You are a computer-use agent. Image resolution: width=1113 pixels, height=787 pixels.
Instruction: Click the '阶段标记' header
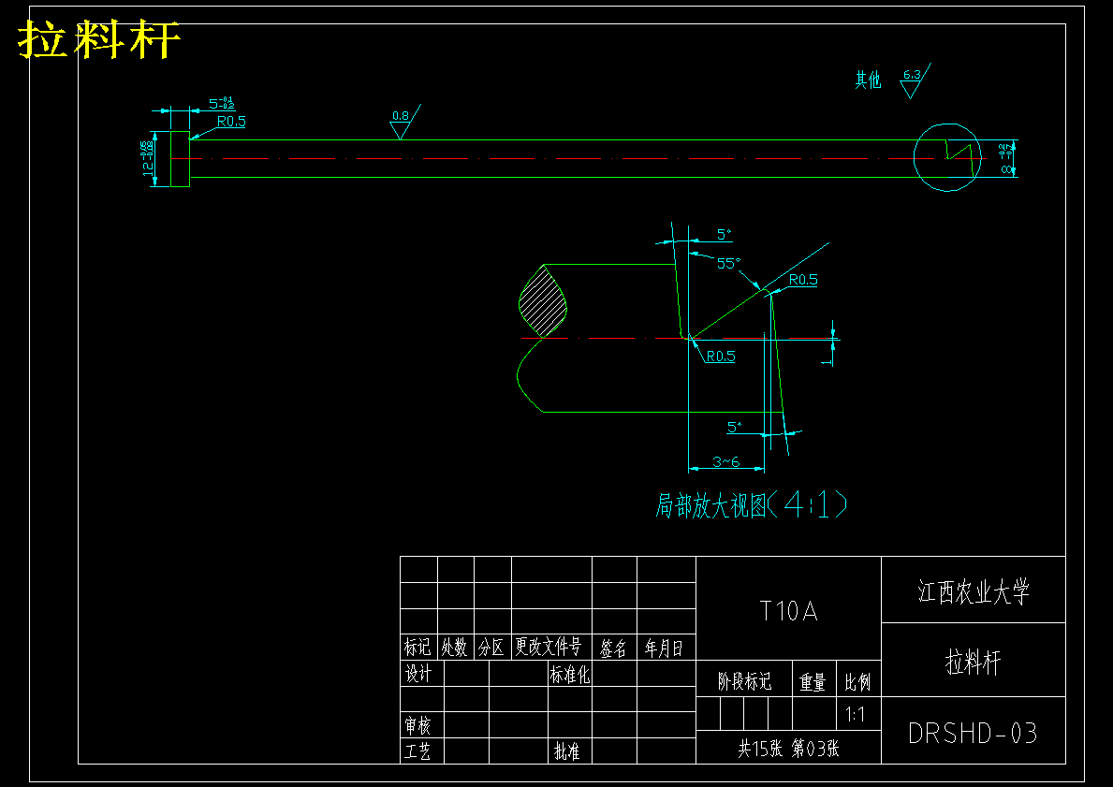click(744, 681)
